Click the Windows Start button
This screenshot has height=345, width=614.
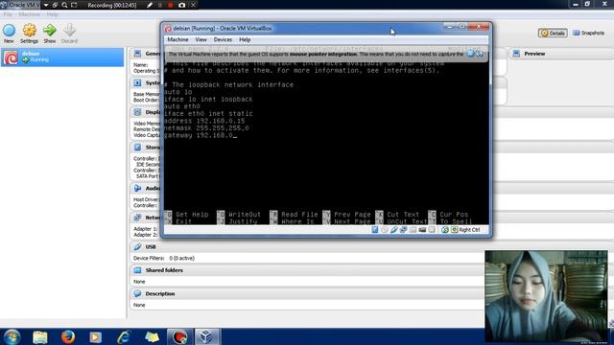(12, 336)
